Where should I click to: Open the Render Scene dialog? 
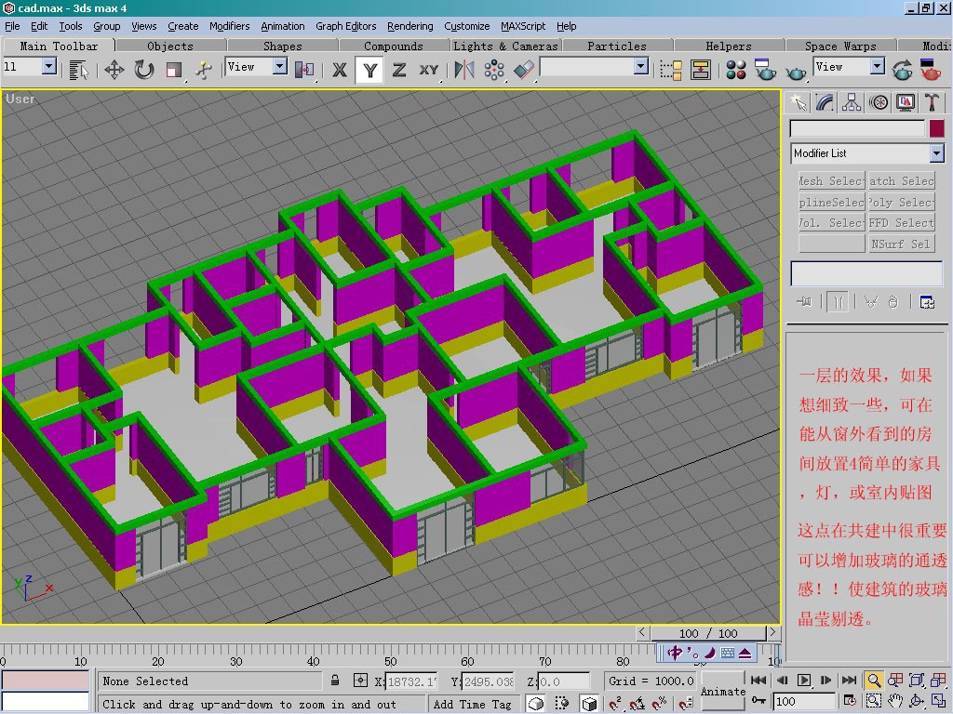point(766,70)
